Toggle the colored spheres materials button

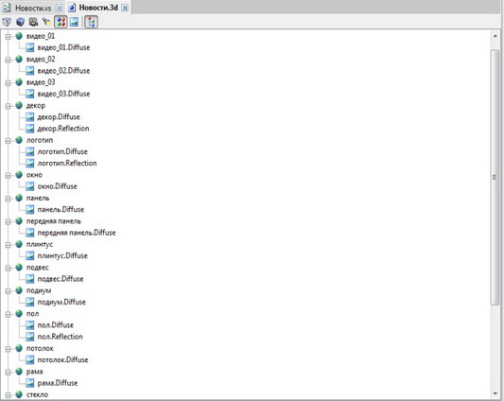(61, 22)
